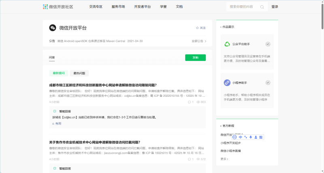Open the QR code for 公众平台助手
Screen dimensions: 324x173
click(268, 44)
